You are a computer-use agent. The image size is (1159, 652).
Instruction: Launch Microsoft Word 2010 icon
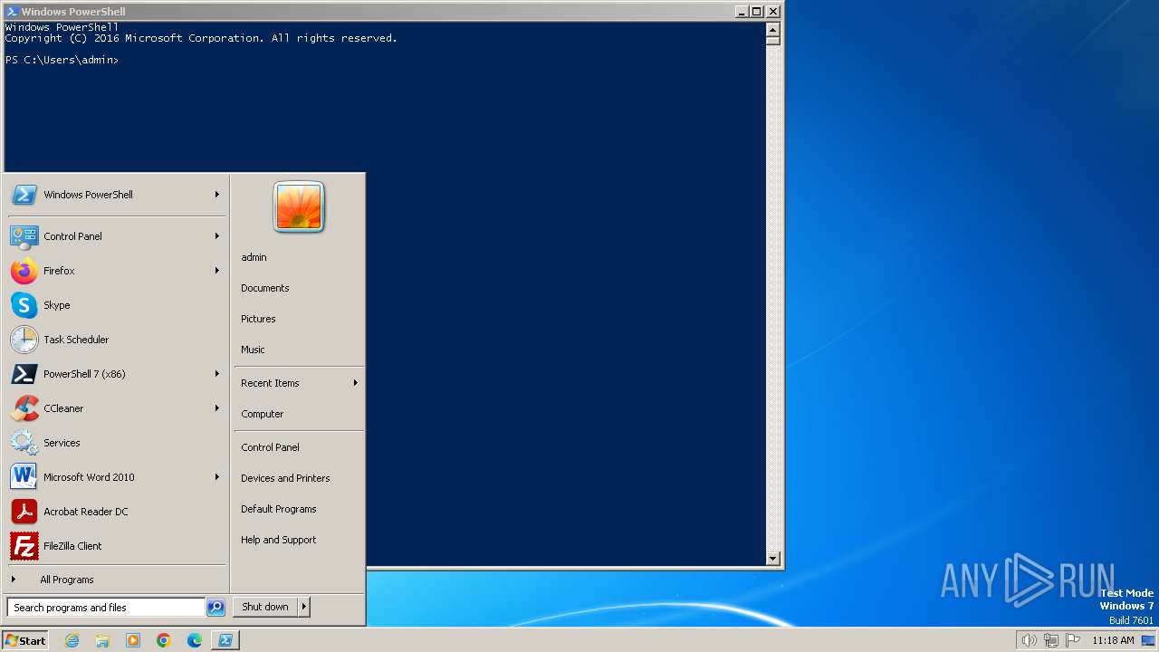tap(24, 477)
